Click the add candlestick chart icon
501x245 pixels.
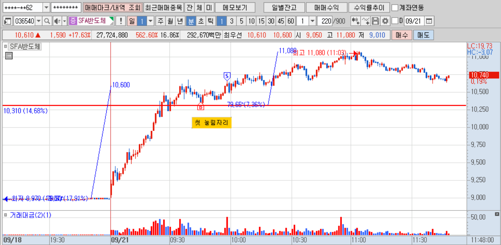355,21
